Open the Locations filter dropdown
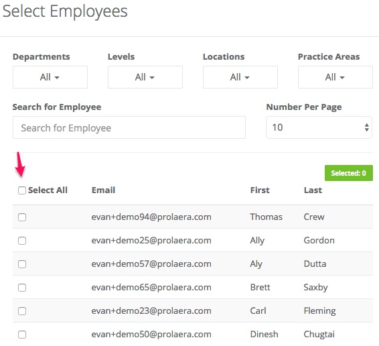The height and width of the screenshot is (346, 379). (240, 77)
